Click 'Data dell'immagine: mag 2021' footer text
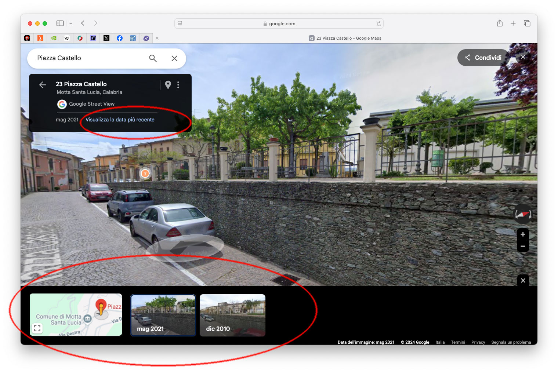 pos(366,342)
